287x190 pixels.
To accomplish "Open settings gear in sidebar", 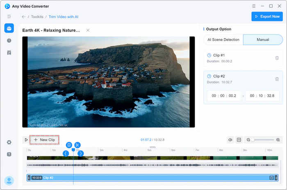I will [9, 142].
